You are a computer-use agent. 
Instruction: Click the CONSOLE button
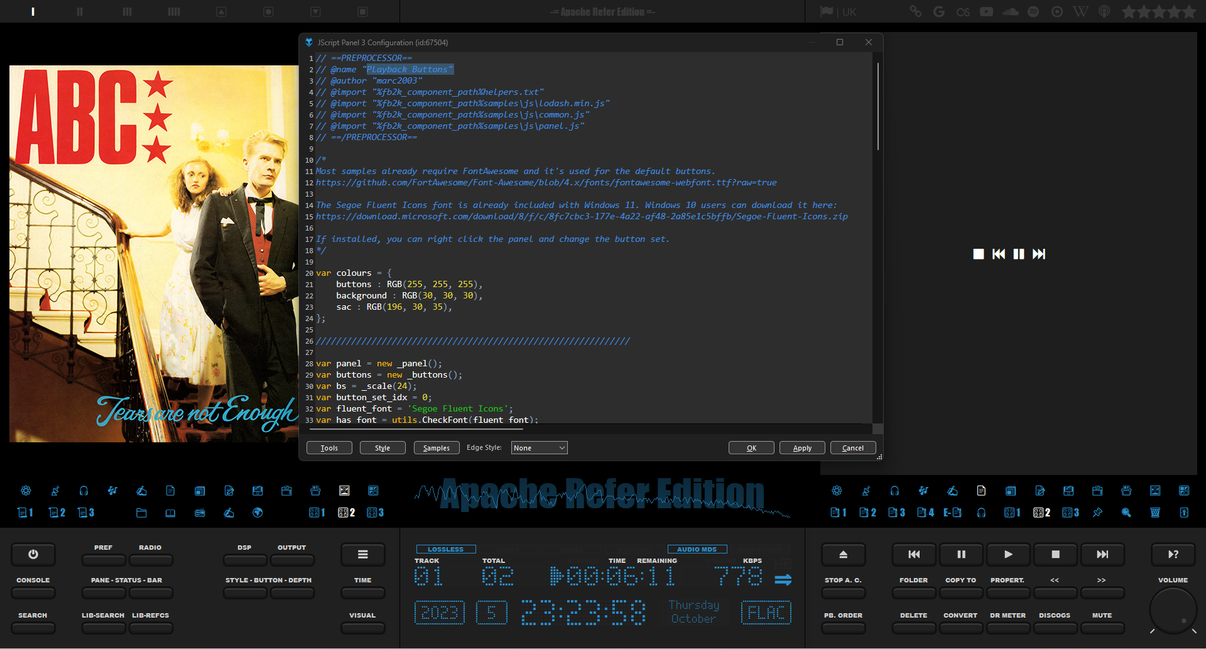point(33,592)
